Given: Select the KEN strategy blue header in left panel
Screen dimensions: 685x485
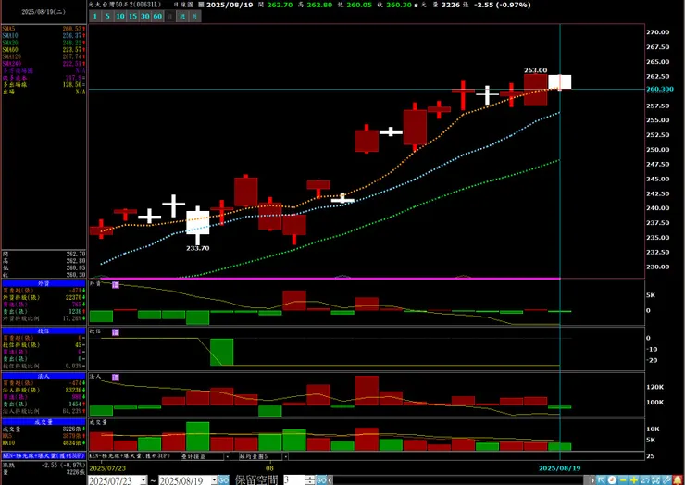Looking at the screenshot, I should [x=44, y=455].
